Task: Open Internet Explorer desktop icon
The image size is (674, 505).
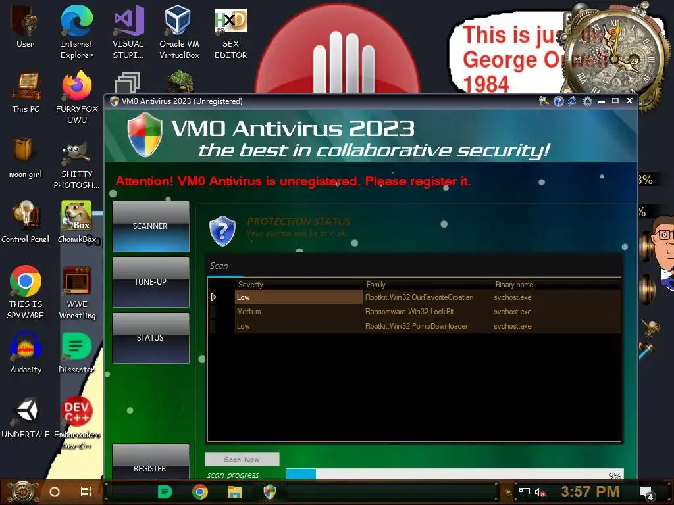Action: 76,32
